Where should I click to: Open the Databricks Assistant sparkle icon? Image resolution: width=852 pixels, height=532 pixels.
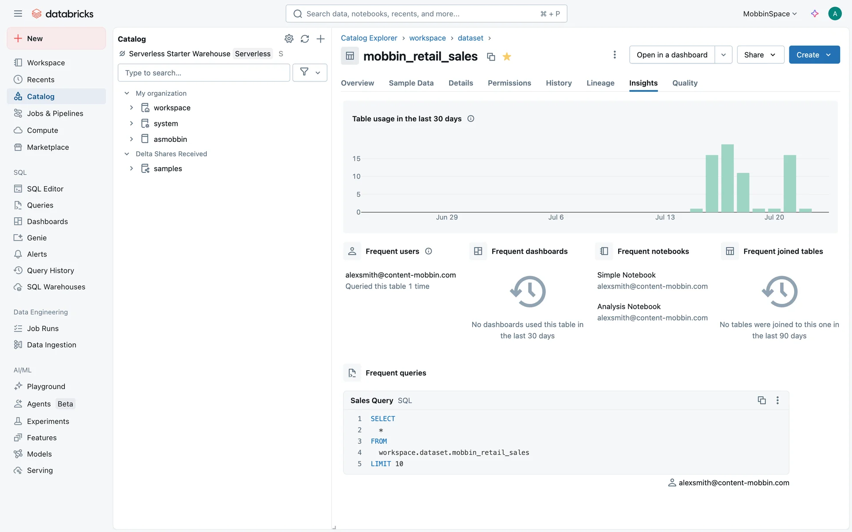(x=815, y=14)
